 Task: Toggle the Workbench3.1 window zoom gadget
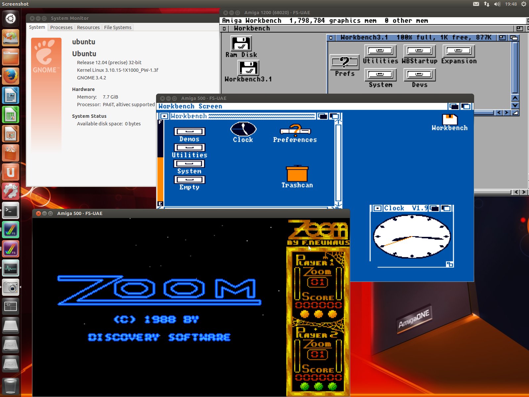pyautogui.click(x=503, y=38)
